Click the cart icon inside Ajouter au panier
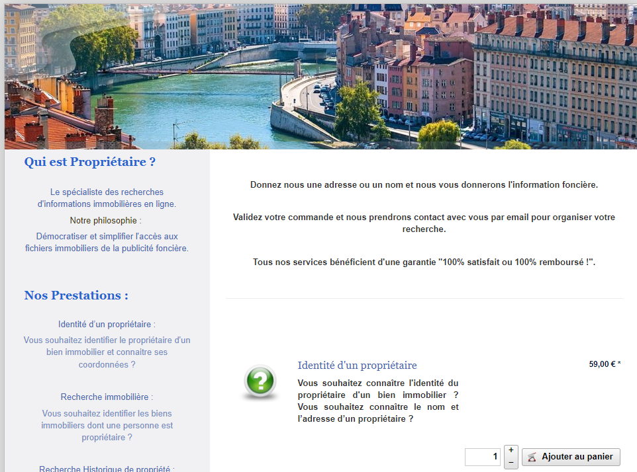 (x=532, y=457)
